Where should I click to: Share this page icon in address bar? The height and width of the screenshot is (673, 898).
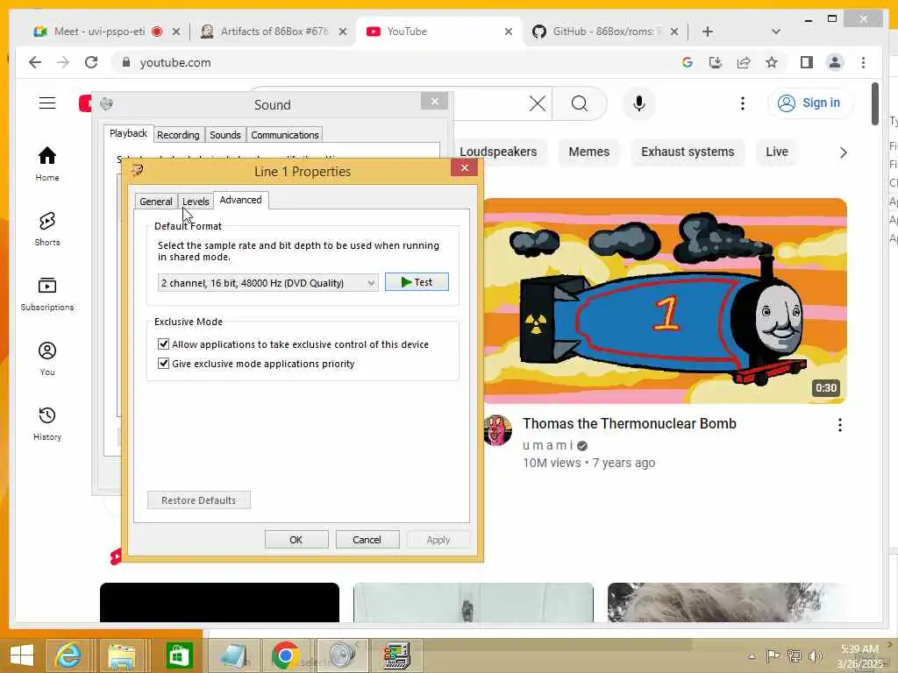(744, 62)
